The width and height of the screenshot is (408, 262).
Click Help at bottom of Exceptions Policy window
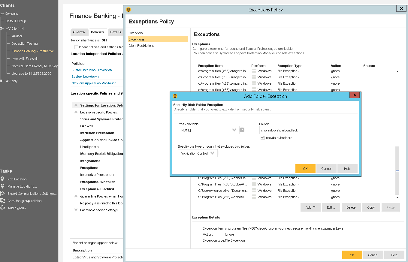[394, 255]
